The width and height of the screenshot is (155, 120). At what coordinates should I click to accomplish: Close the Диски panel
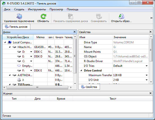74,32
